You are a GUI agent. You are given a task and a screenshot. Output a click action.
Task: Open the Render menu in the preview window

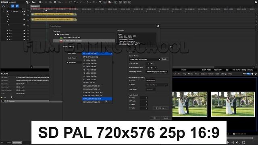(211, 74)
